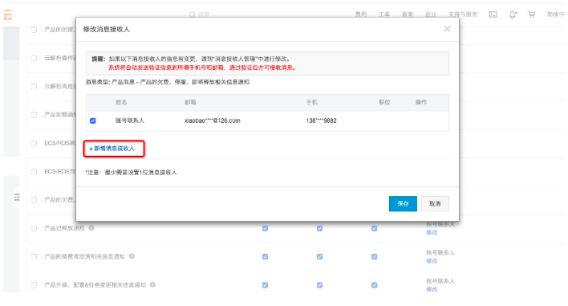Click the search magnifier in top bar
The width and height of the screenshot is (568, 306).
pos(192,14)
